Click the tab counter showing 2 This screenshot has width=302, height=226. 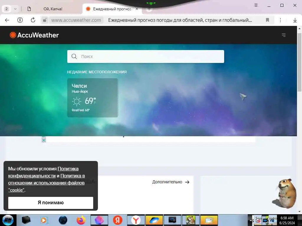[x=6, y=9]
